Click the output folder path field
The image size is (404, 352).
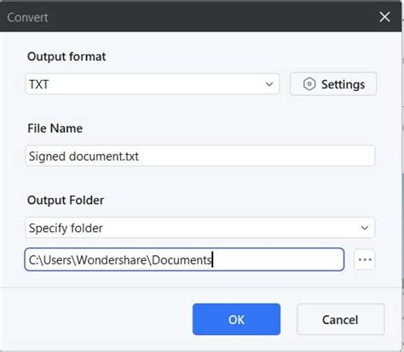click(x=184, y=259)
